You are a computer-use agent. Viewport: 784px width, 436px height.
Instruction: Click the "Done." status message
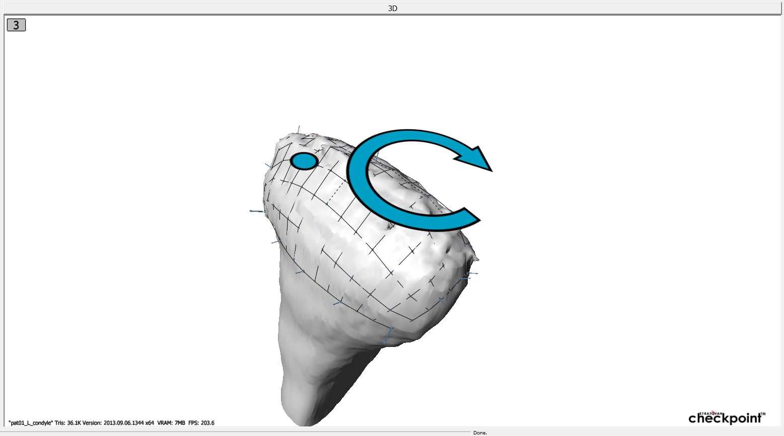(x=480, y=432)
